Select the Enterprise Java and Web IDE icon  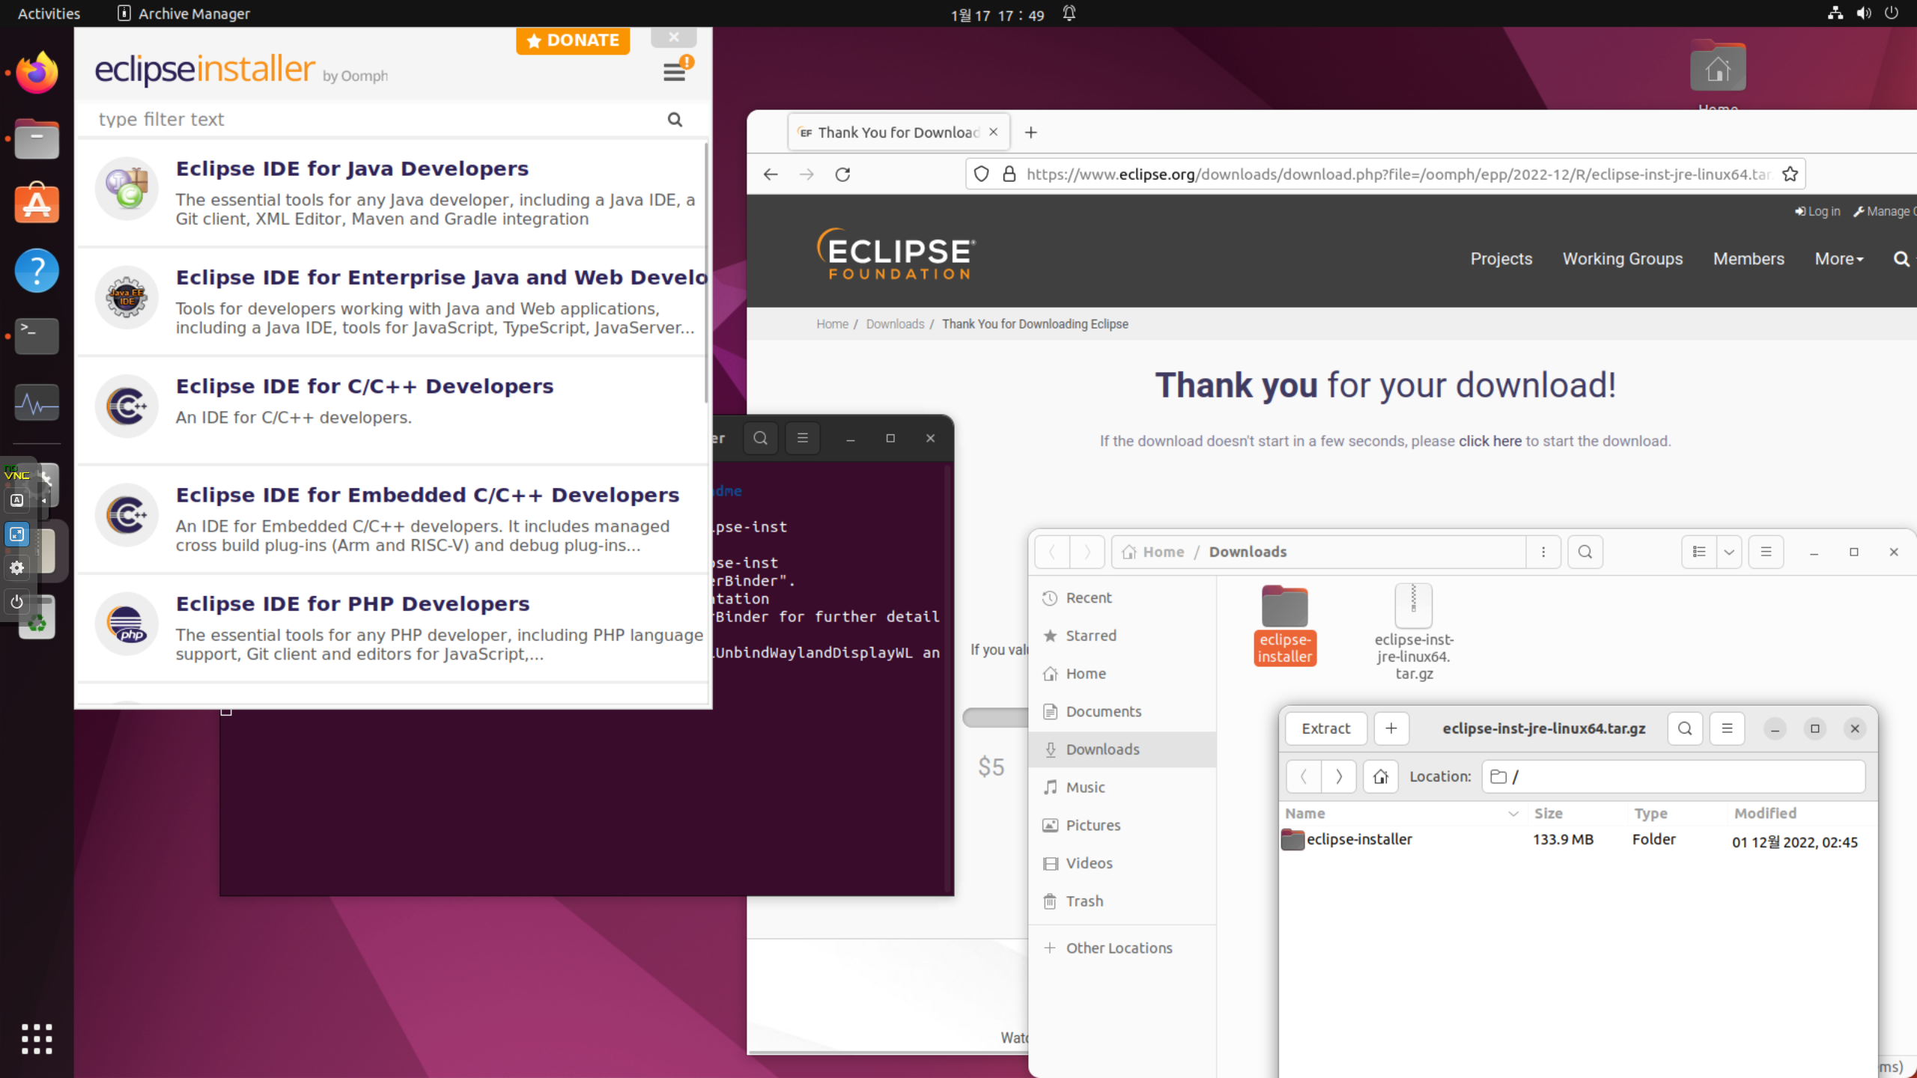(x=127, y=297)
